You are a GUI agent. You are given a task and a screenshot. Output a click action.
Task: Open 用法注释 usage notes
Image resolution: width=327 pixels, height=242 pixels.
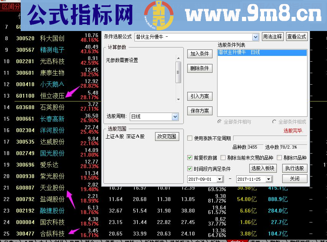coord(273,36)
